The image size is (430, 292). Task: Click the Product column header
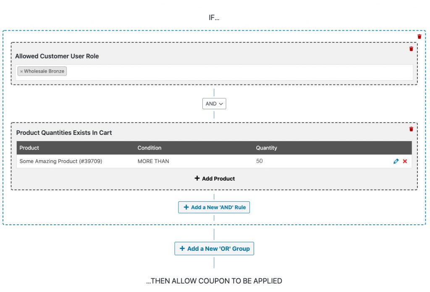coord(29,147)
